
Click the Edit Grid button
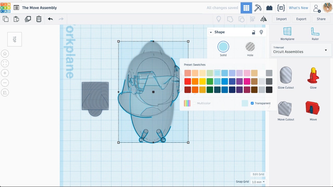pyautogui.click(x=258, y=174)
